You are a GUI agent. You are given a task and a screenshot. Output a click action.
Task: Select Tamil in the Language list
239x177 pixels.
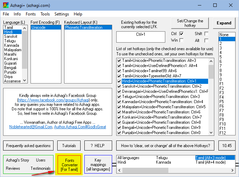[12, 27]
